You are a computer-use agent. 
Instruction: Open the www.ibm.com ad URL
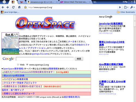pyautogui.click(x=104, y=71)
